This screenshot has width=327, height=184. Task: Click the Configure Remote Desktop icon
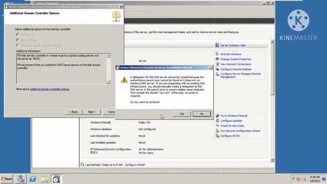click(217, 69)
